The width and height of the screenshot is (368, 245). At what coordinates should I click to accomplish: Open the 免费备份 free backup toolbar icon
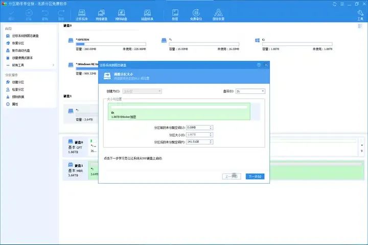(196, 15)
